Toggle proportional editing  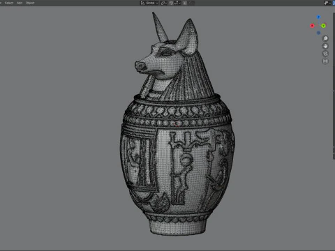[185, 3]
